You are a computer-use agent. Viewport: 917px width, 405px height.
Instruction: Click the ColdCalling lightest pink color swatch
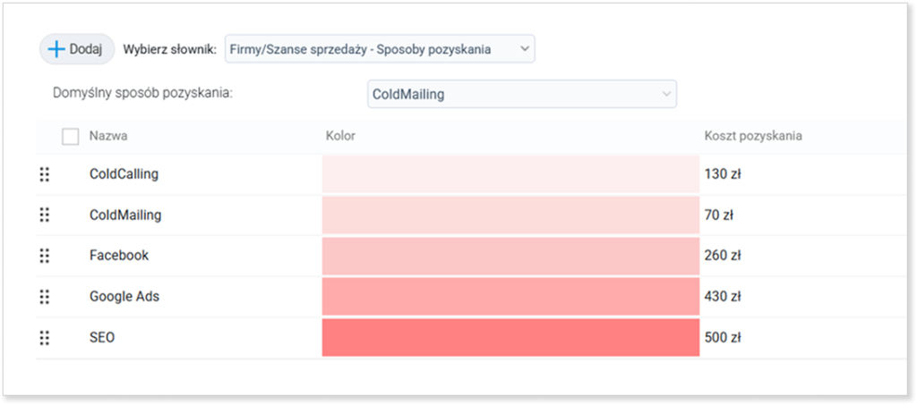pos(510,174)
